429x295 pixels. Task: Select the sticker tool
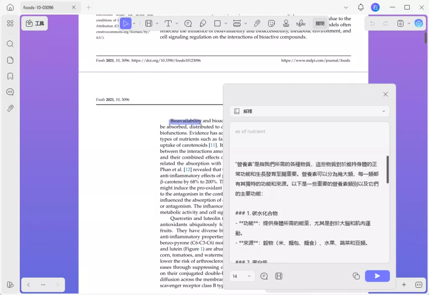[x=271, y=23]
